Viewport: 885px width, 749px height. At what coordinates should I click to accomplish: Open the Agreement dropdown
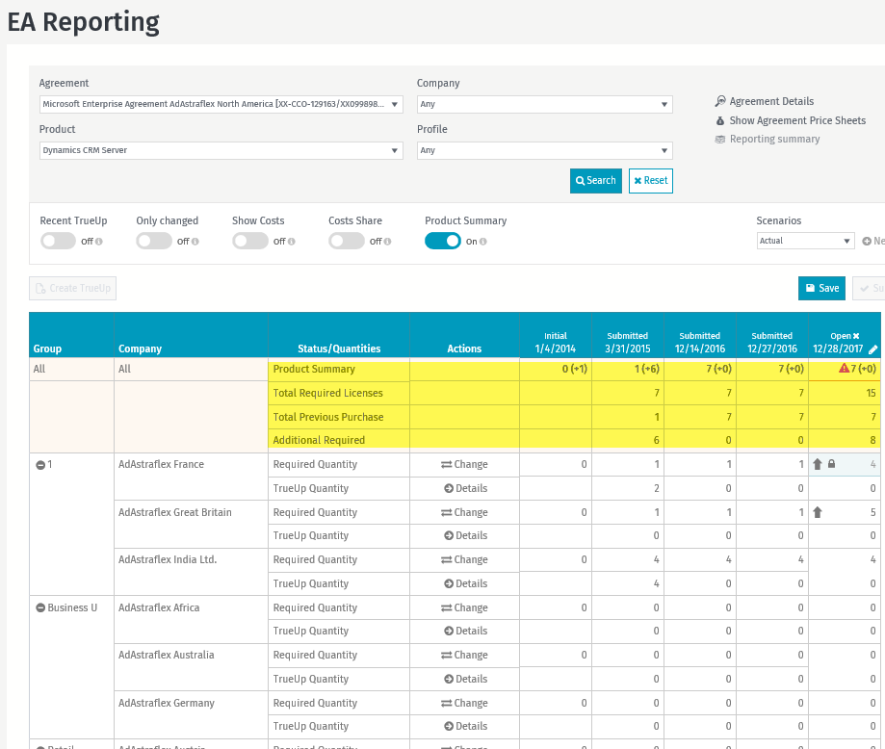click(x=221, y=104)
